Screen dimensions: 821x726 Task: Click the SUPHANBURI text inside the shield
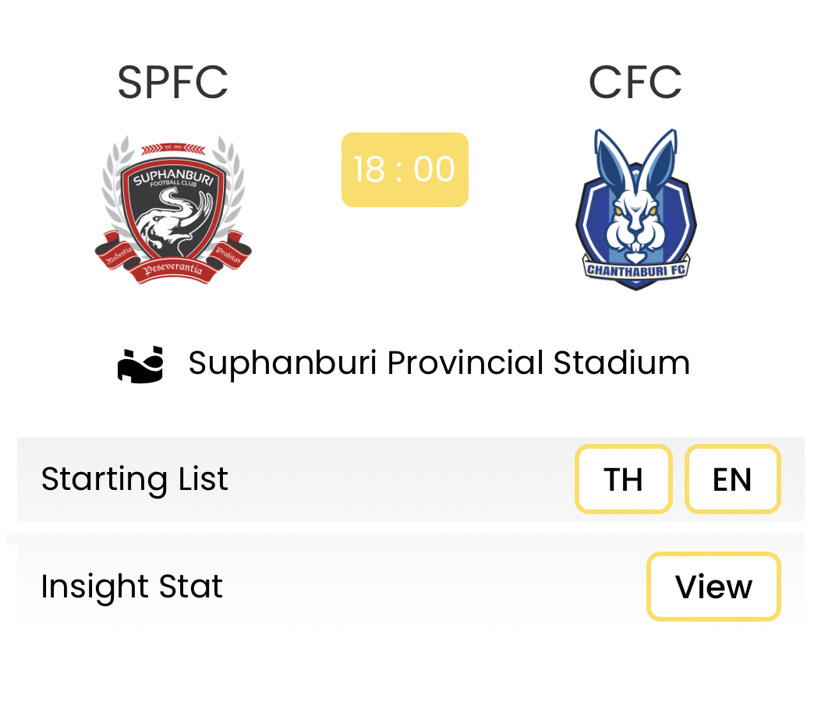pyautogui.click(x=173, y=176)
